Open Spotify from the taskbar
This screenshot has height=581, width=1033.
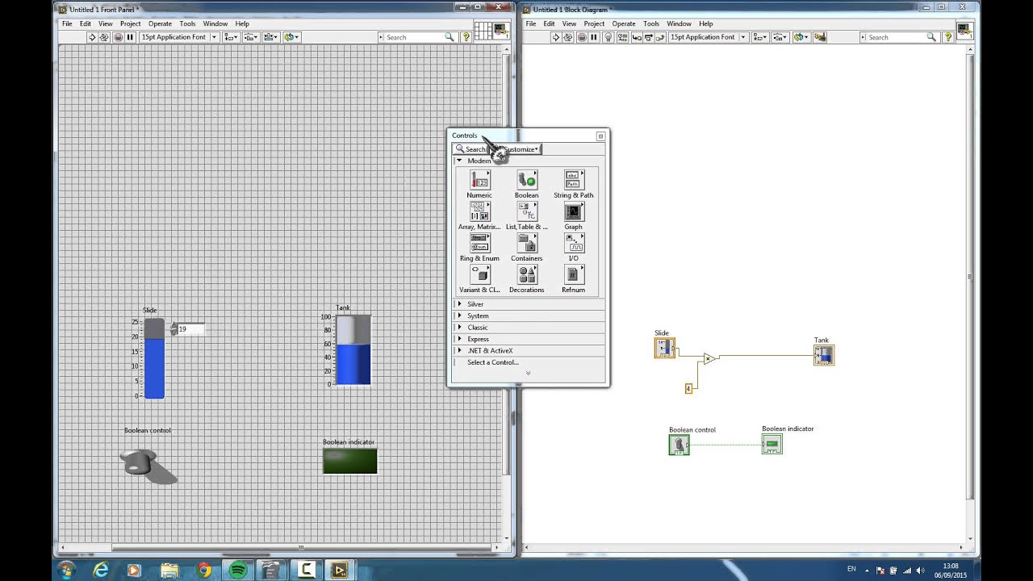click(237, 571)
